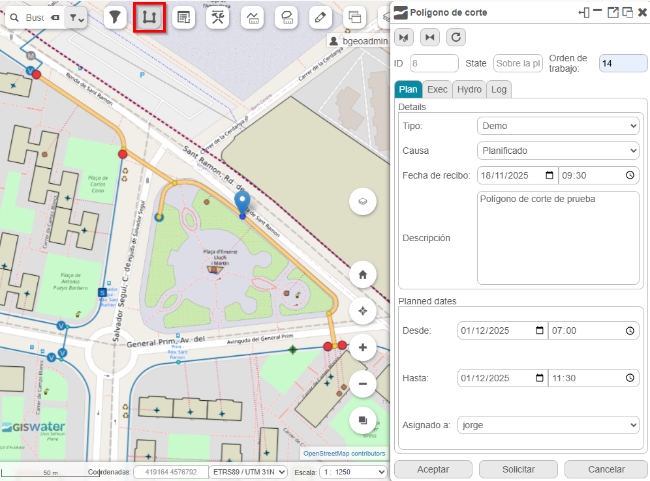Click the map home extent button
Screen dimensions: 650x481
coord(363,274)
